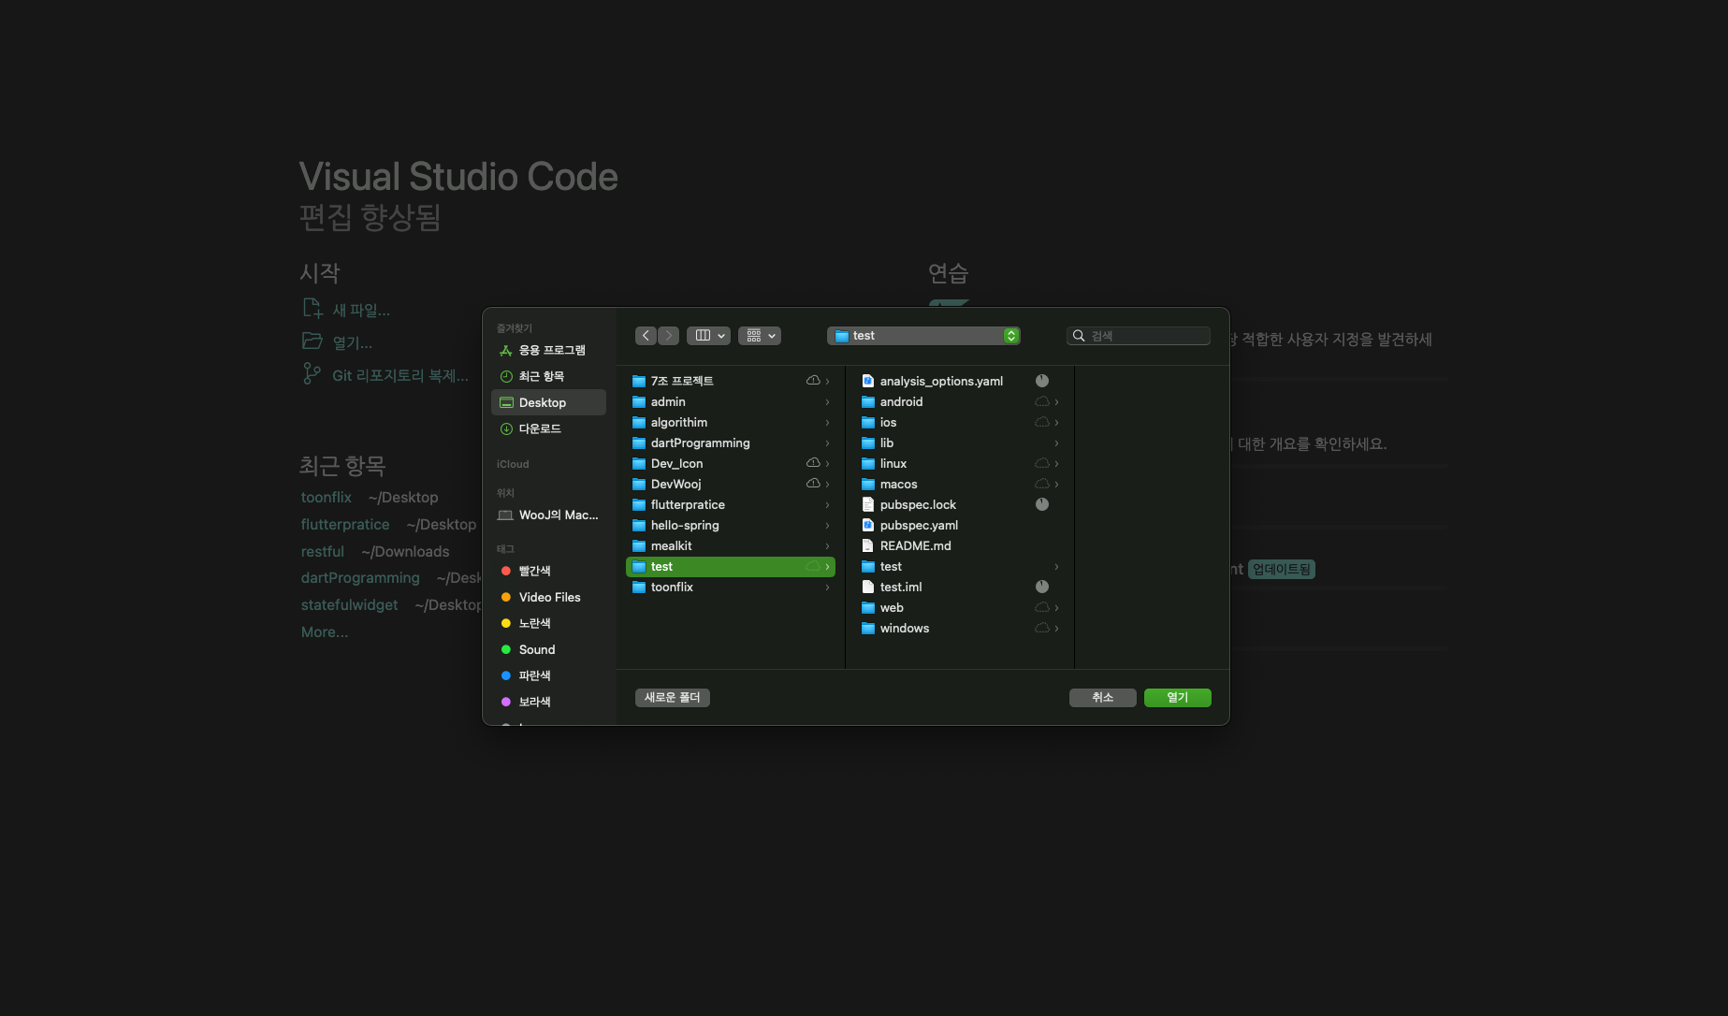Select the hello-spring folder

[x=731, y=525]
